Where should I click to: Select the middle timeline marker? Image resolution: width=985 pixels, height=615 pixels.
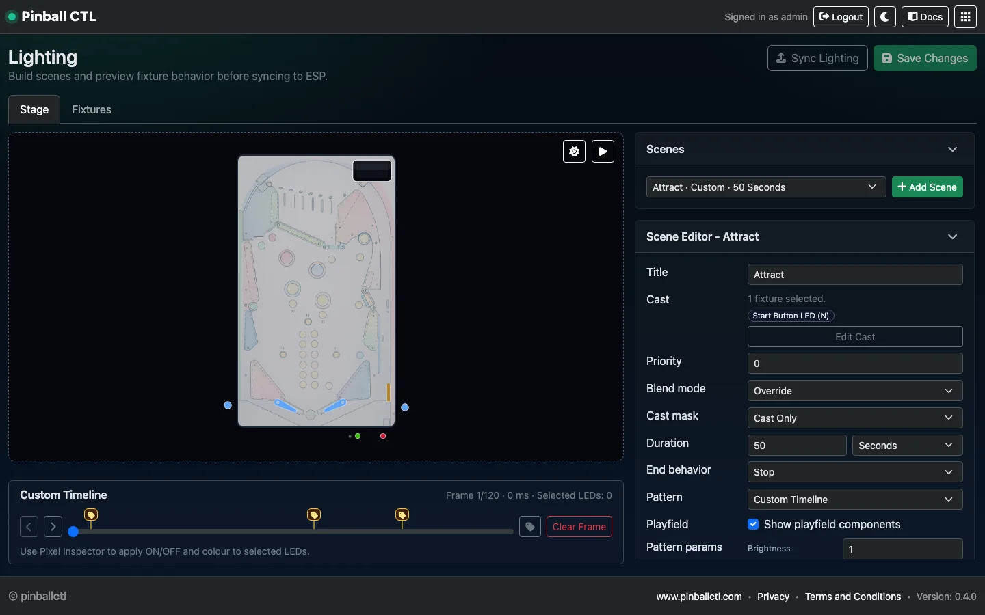pyautogui.click(x=314, y=515)
